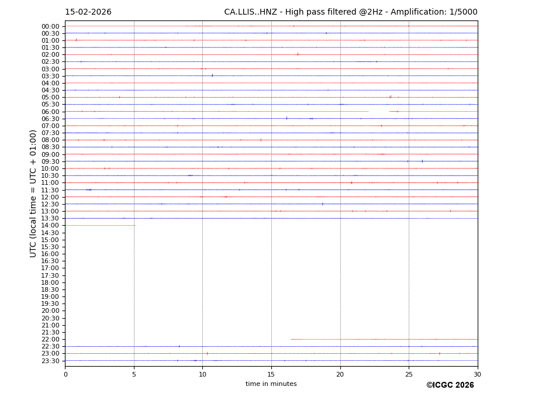Image resolution: width=542 pixels, height=407 pixels.
Task: Click the 25 tick on minutes axis
Action: [x=409, y=374]
